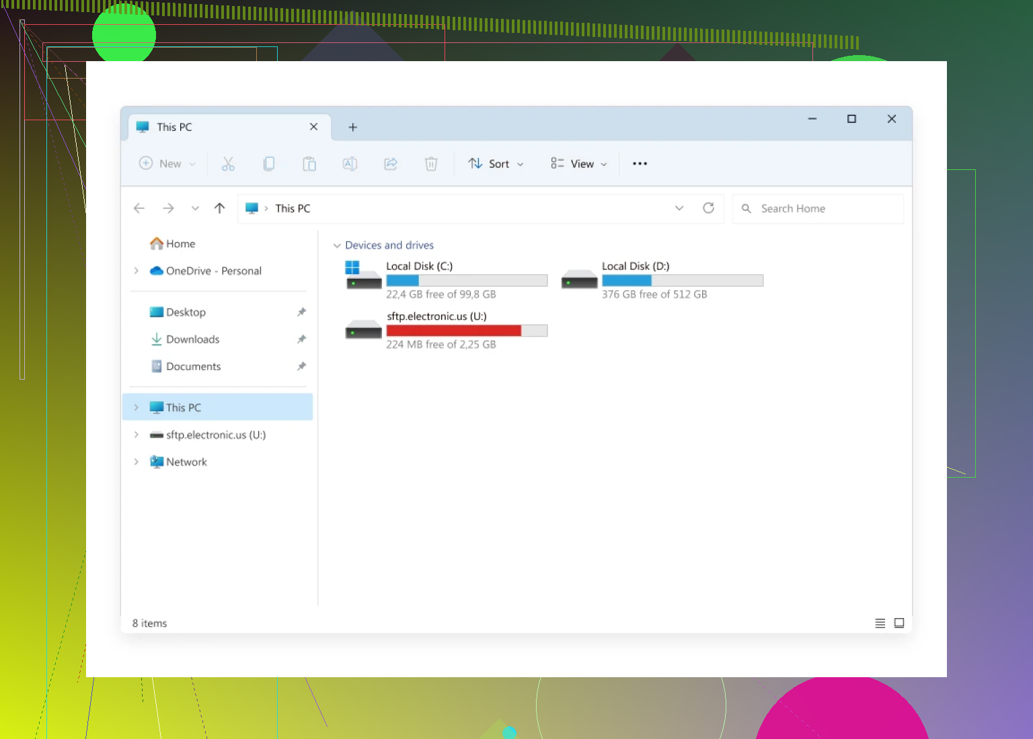Collapse the Devices and drives group
This screenshot has height=739, width=1033.
[337, 246]
